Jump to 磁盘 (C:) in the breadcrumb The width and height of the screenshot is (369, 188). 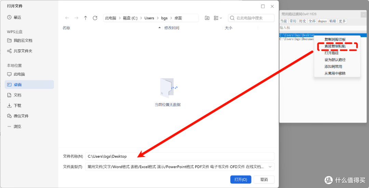click(130, 18)
